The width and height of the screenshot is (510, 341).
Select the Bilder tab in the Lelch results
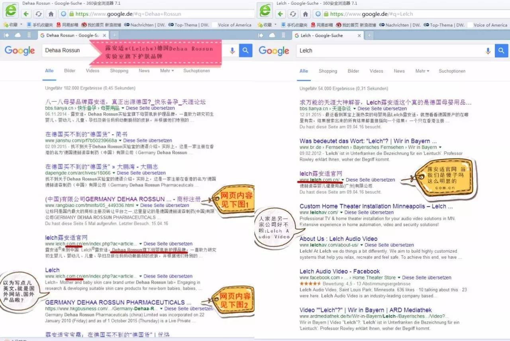[x=353, y=71]
